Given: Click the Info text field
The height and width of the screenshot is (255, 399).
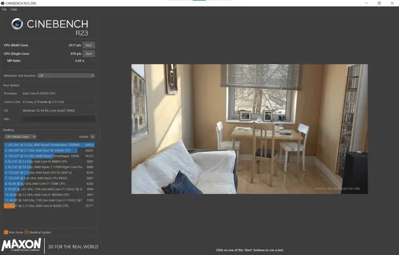Looking at the screenshot, I should pyautogui.click(x=58, y=119).
